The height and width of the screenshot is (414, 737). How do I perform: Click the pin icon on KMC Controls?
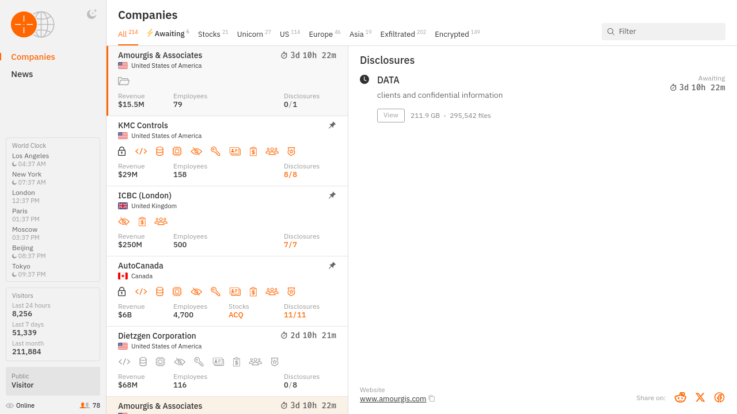coord(332,125)
